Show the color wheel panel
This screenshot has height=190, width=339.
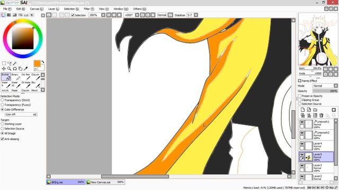point(3,15)
